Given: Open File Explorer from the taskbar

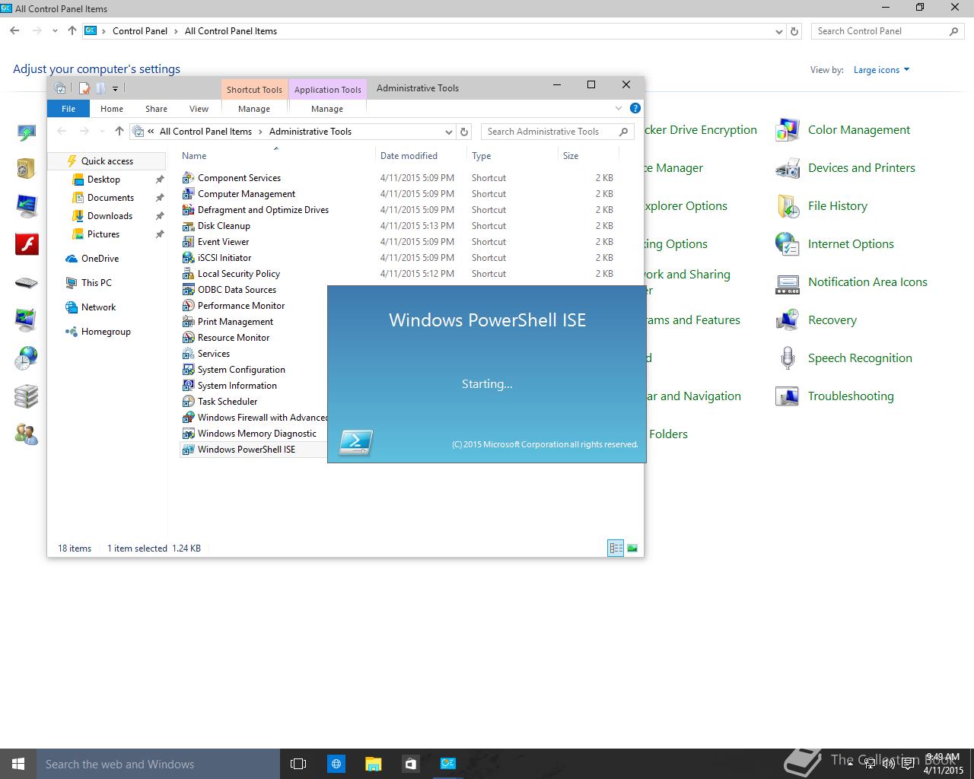Looking at the screenshot, I should pyautogui.click(x=373, y=764).
